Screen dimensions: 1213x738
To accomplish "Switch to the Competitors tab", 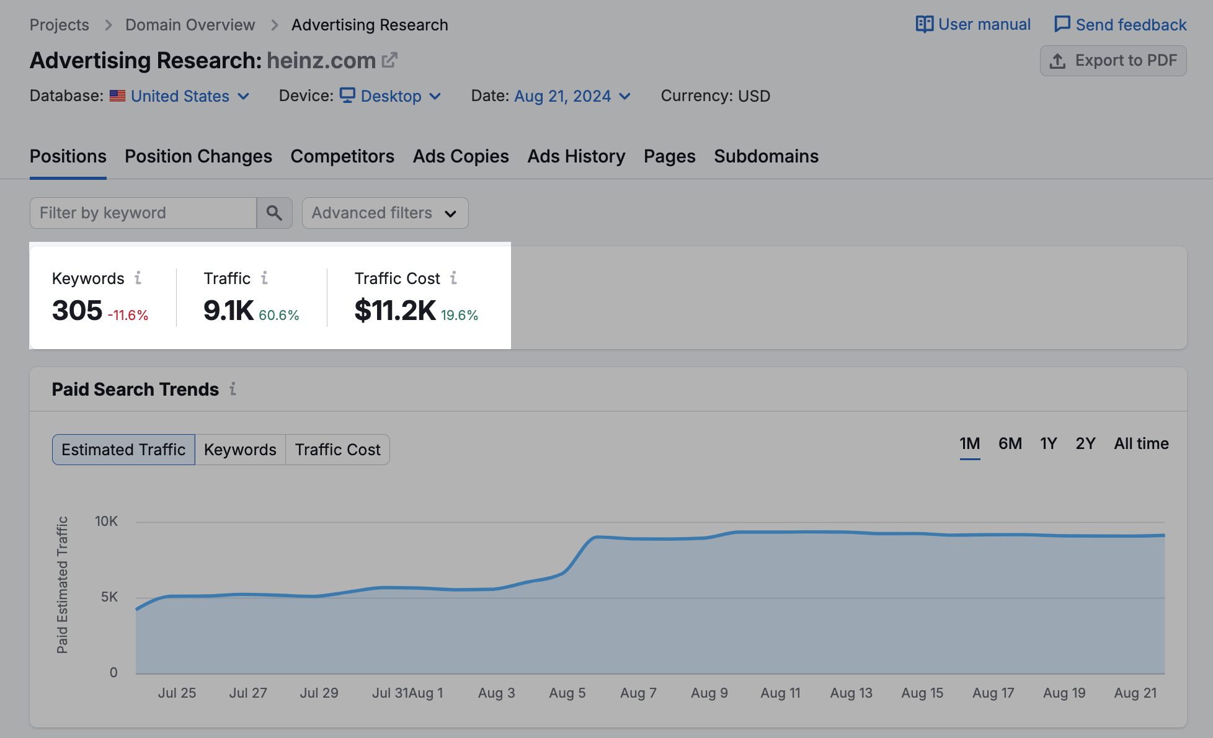I will point(342,156).
